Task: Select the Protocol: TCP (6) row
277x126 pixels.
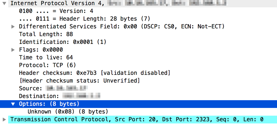Action: (48, 65)
